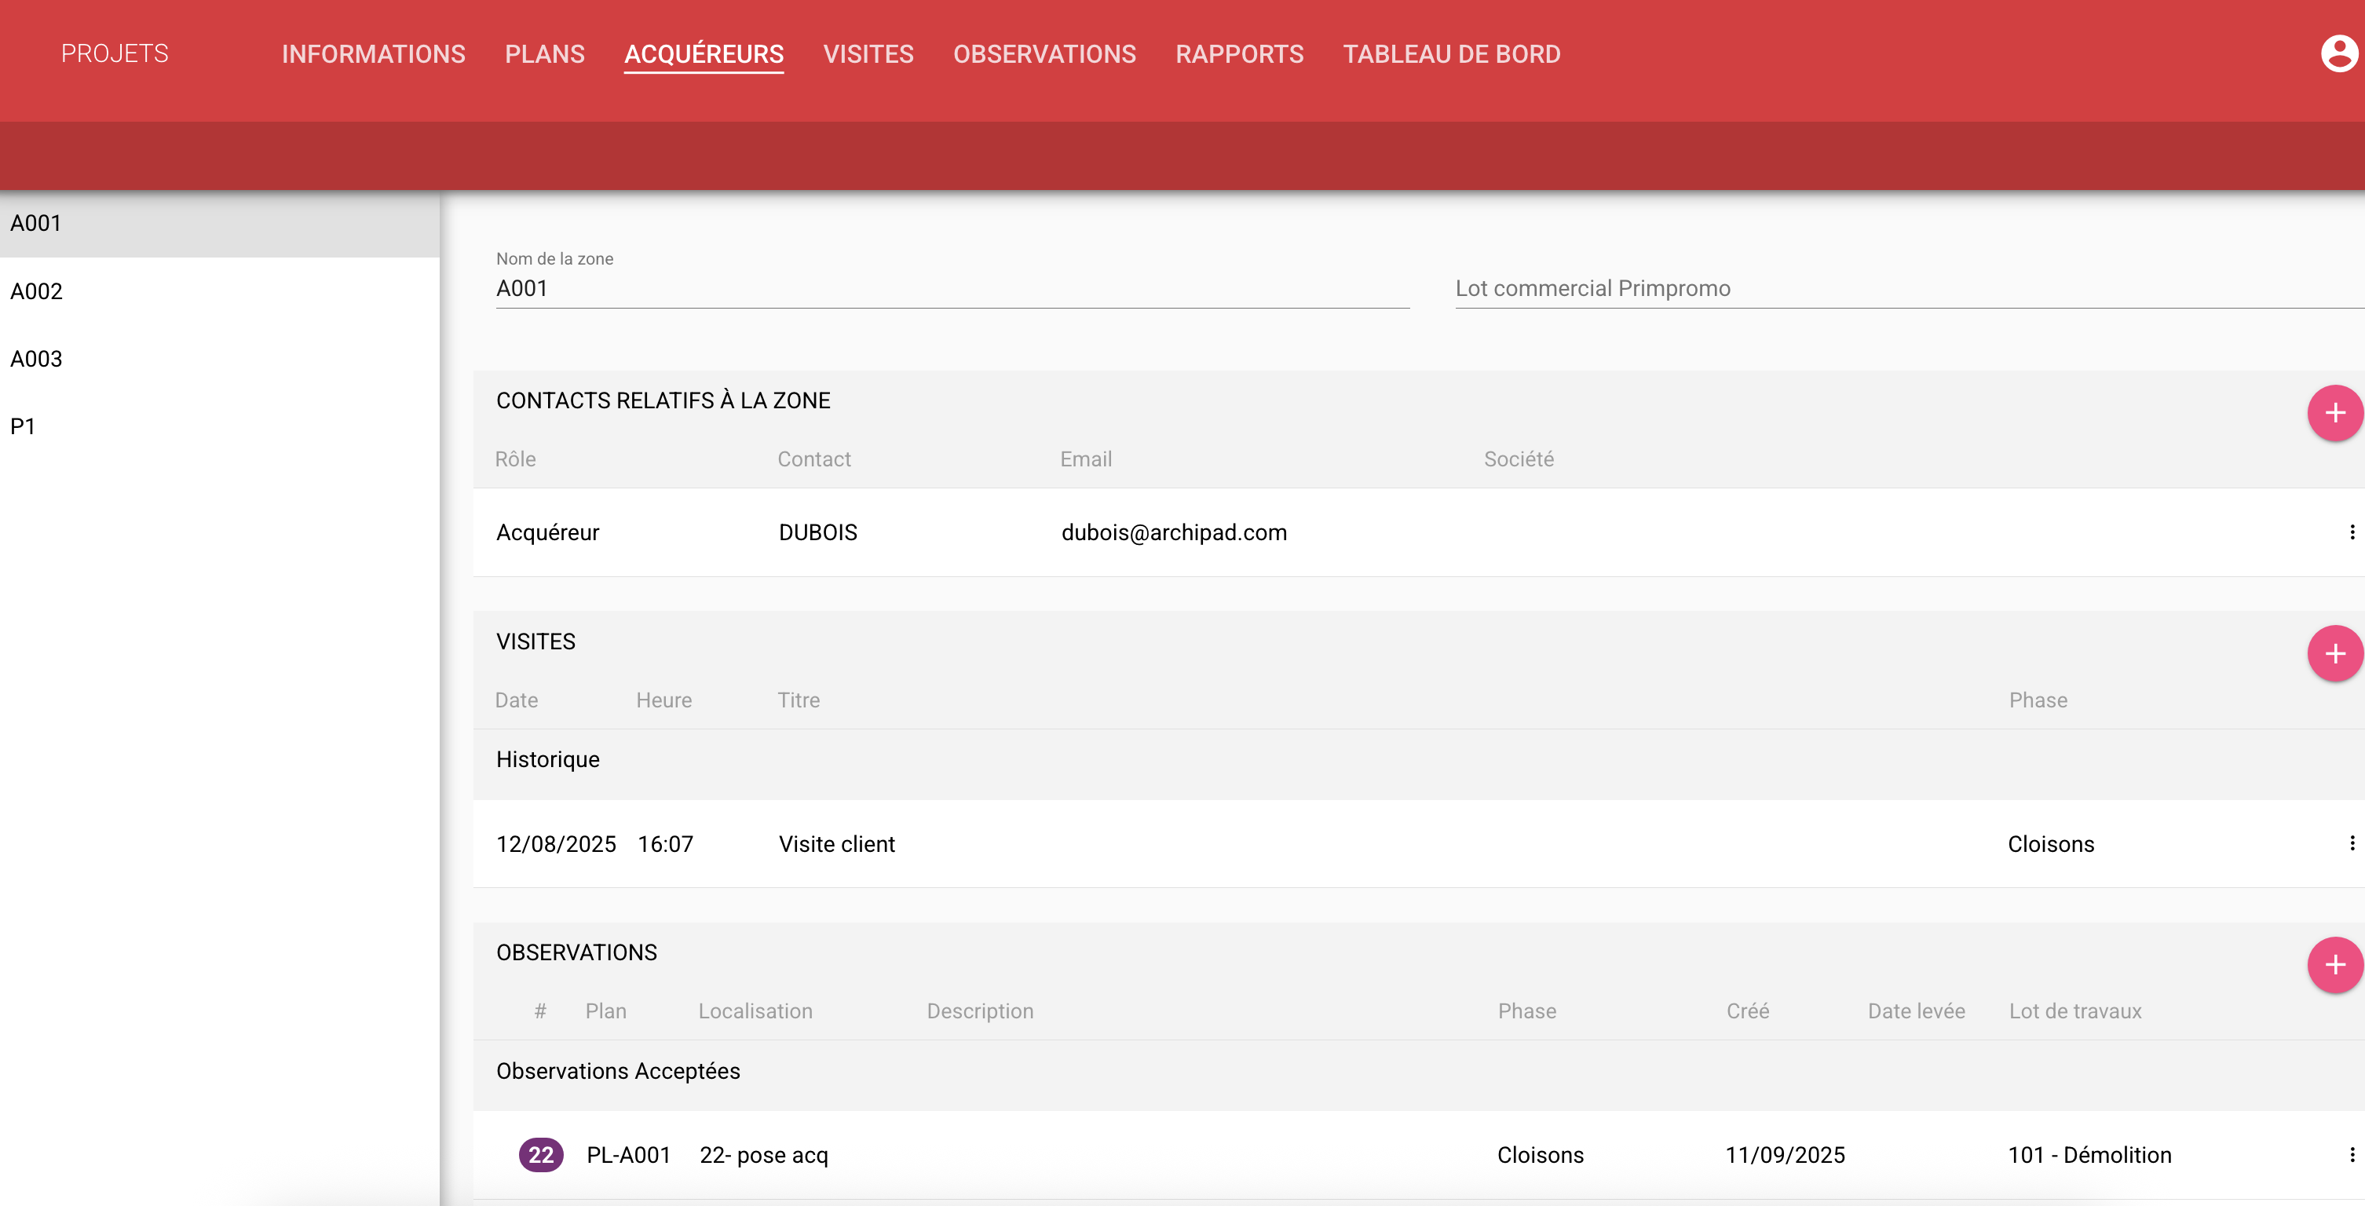Viewport: 2365px width, 1206px height.
Task: Open options menu for DUBOIS contact row
Action: 2351,532
